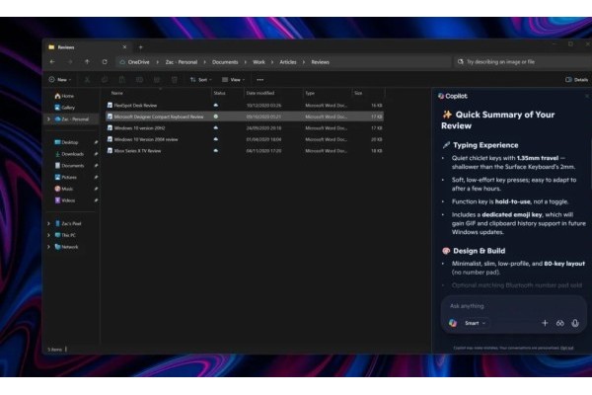Open Pictures quick access folder
The height and width of the screenshot is (395, 592).
pos(65,177)
